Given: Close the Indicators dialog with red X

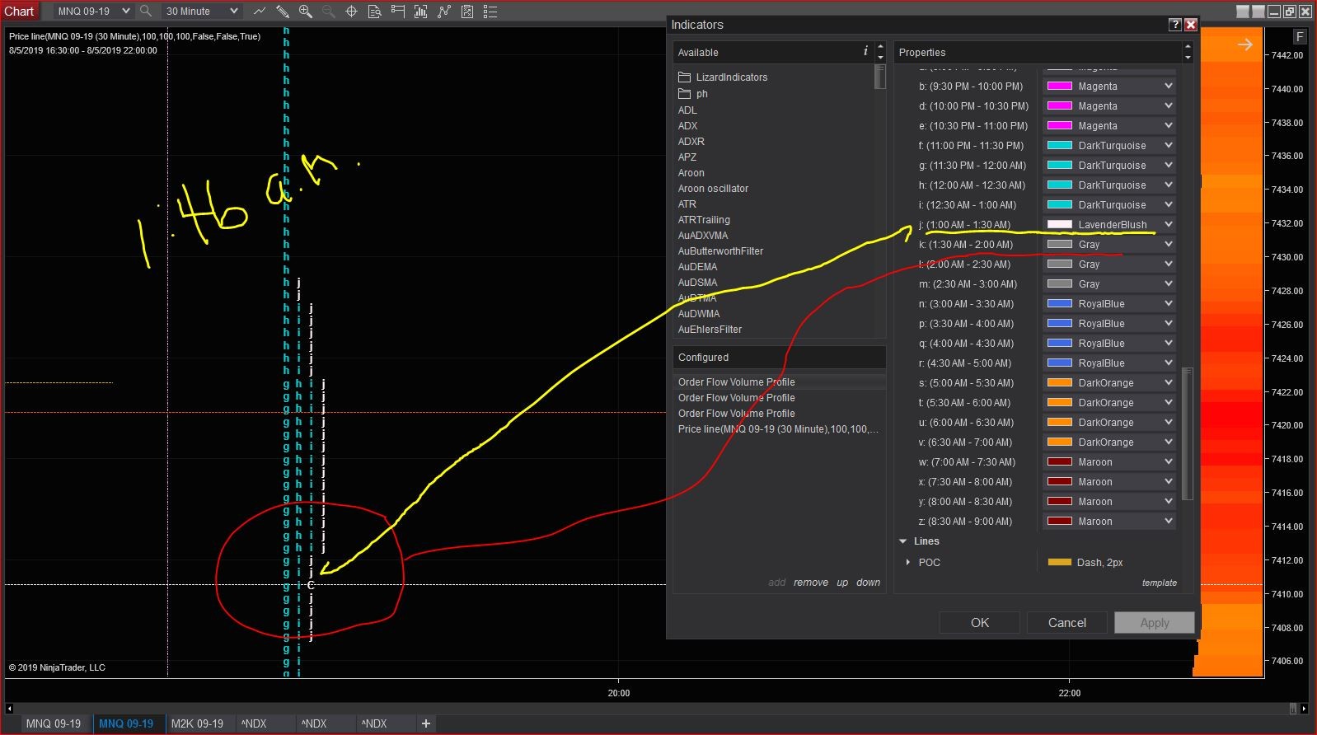Looking at the screenshot, I should tap(1191, 25).
